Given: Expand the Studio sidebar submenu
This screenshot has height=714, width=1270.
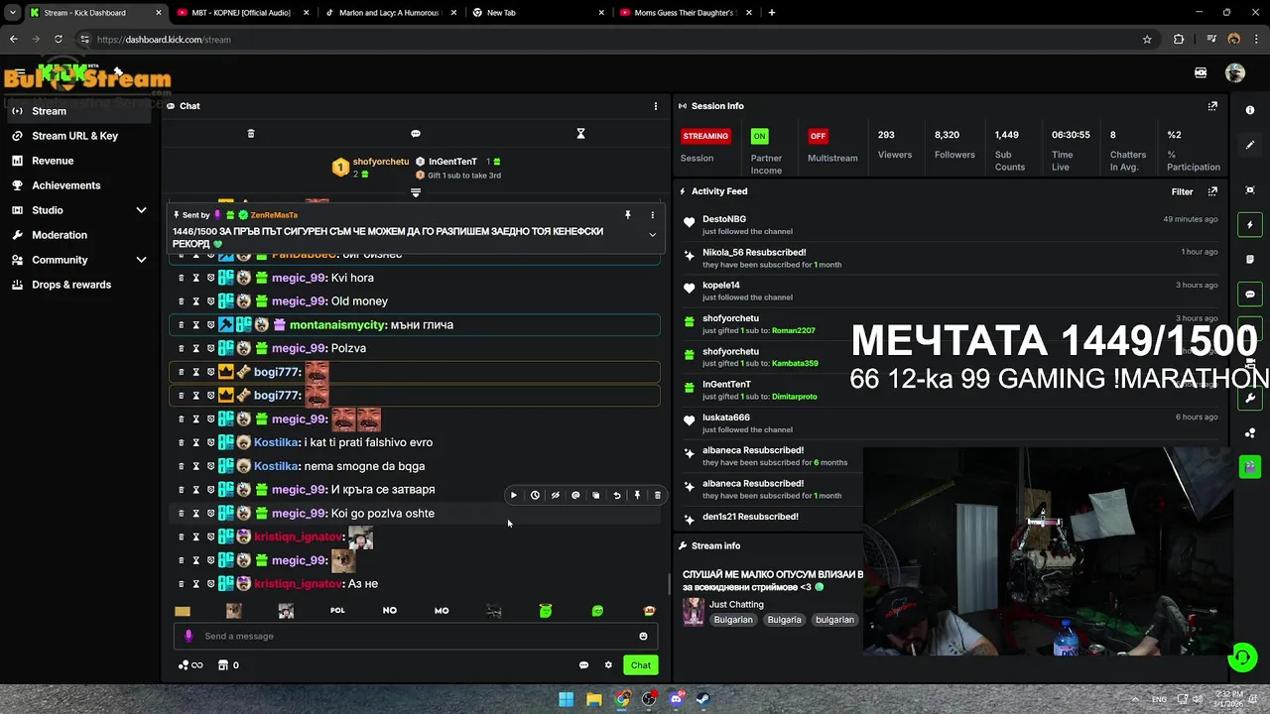Looking at the screenshot, I should 141,210.
